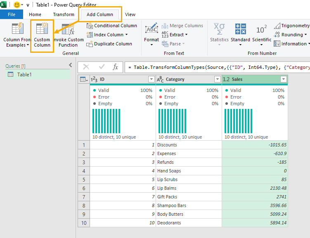Open the Category column filter dropdown

pos(218,79)
